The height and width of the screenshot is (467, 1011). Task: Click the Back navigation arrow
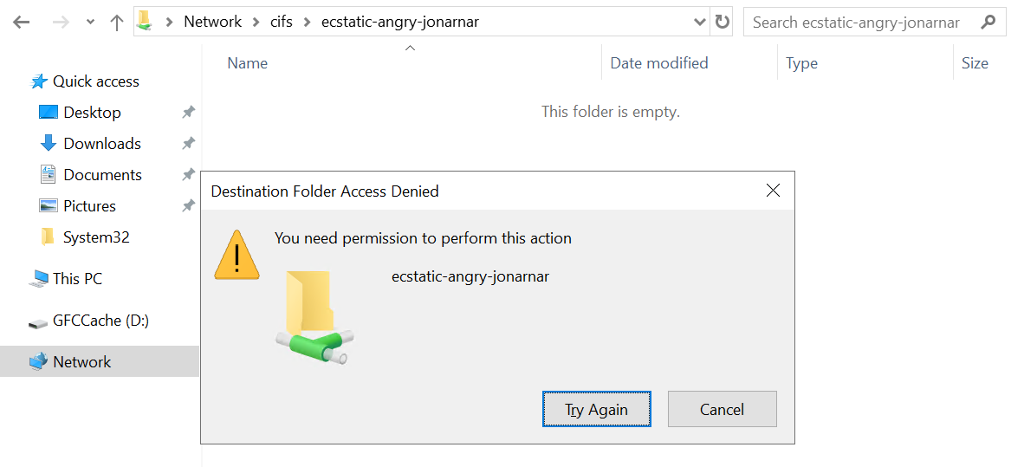[x=22, y=23]
